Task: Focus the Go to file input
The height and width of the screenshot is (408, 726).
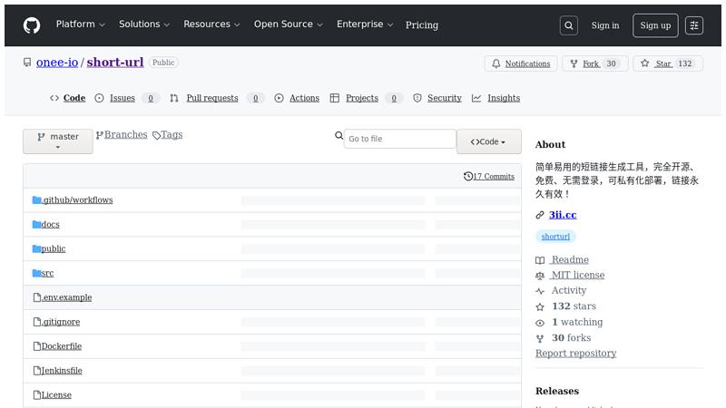Action: coord(399,139)
